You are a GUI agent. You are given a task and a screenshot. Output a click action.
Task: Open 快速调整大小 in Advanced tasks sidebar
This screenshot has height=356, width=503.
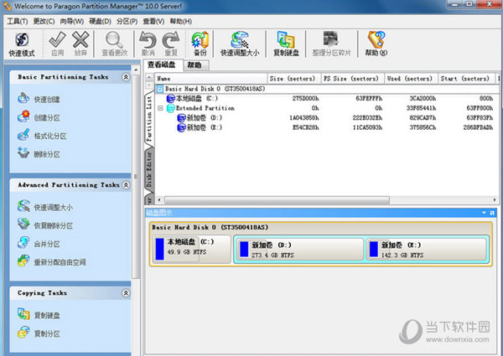tap(45, 207)
